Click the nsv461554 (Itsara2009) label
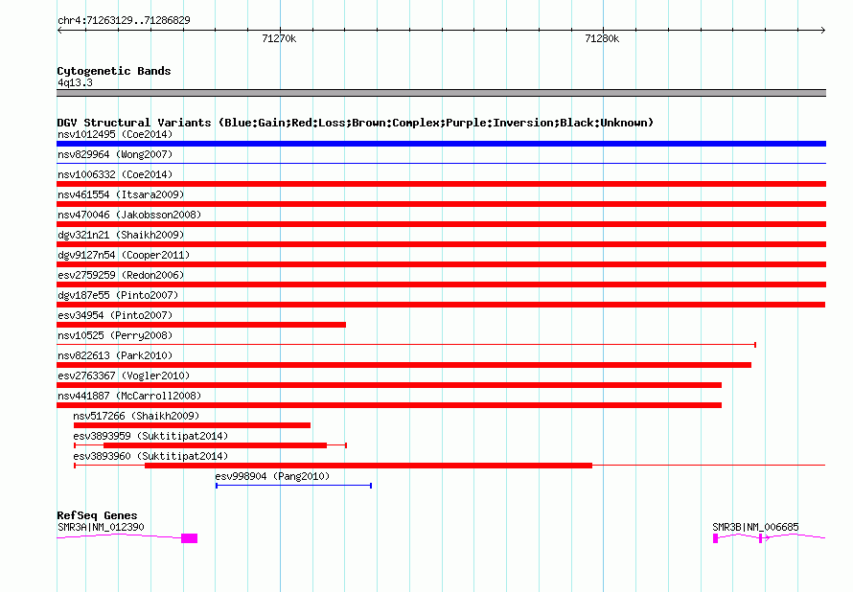Image resolution: width=853 pixels, height=592 pixels. pos(121,194)
